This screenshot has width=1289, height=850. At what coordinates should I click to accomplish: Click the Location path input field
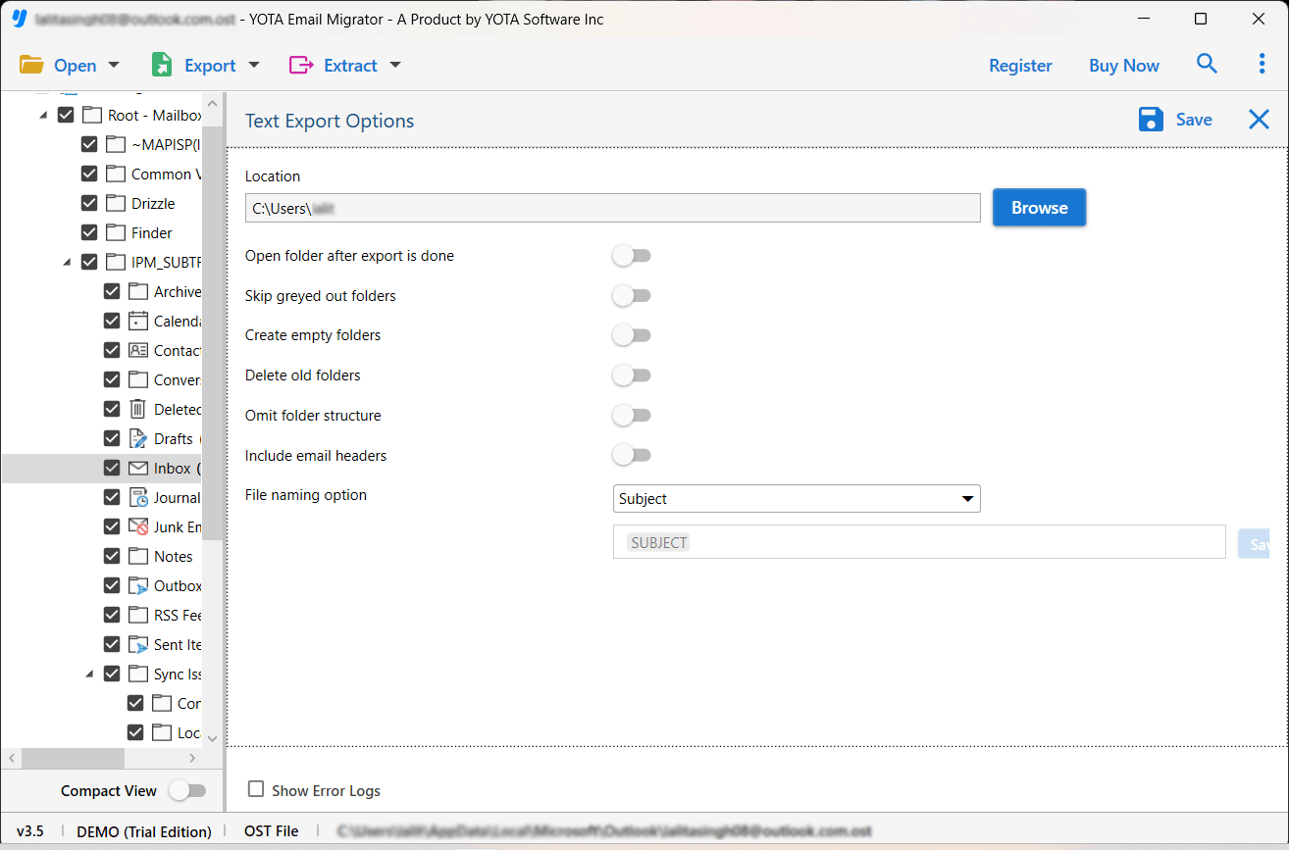point(612,207)
